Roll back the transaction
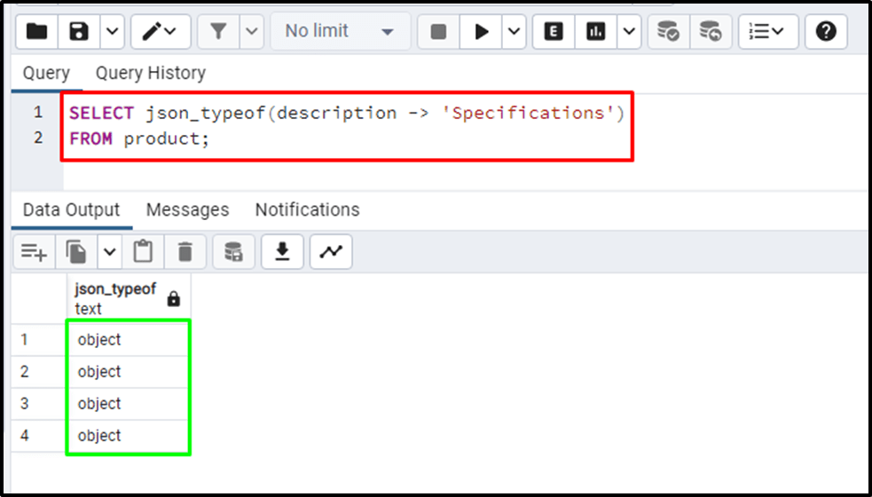 (x=711, y=32)
